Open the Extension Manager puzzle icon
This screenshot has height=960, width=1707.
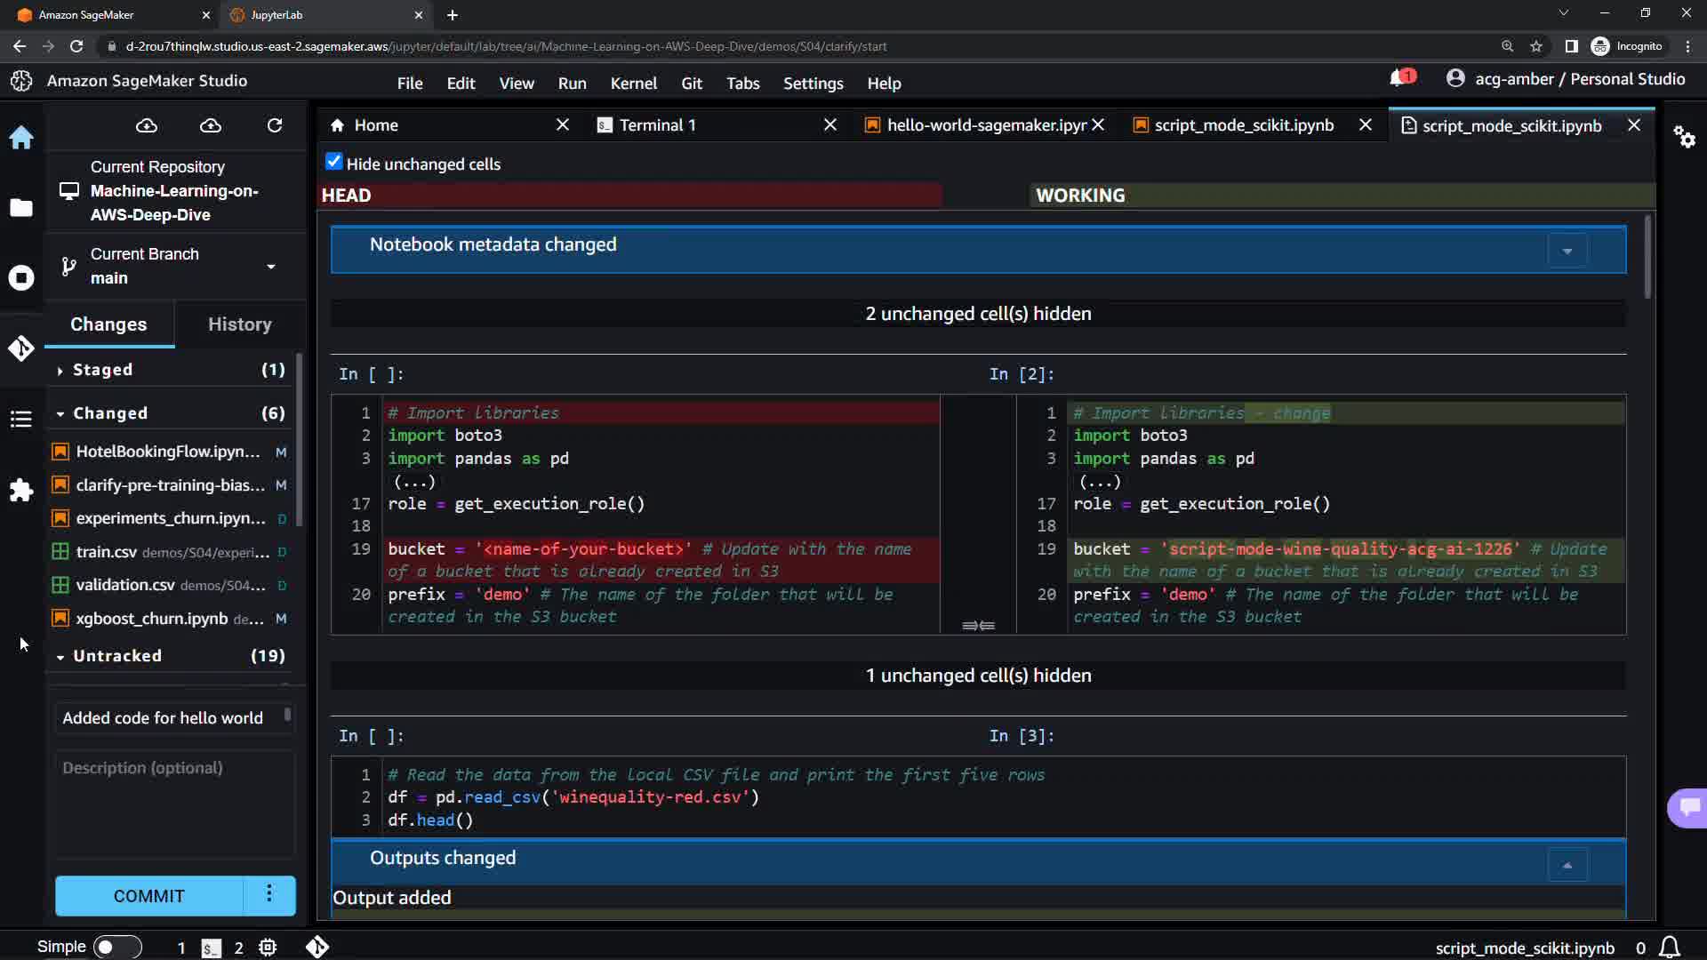point(21,491)
